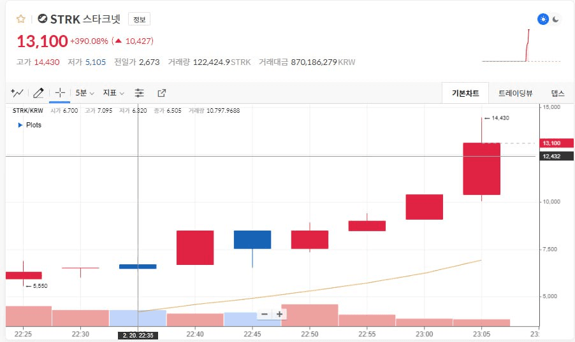Click the 15,000 price axis label
This screenshot has height=342, width=575.
click(x=551, y=107)
